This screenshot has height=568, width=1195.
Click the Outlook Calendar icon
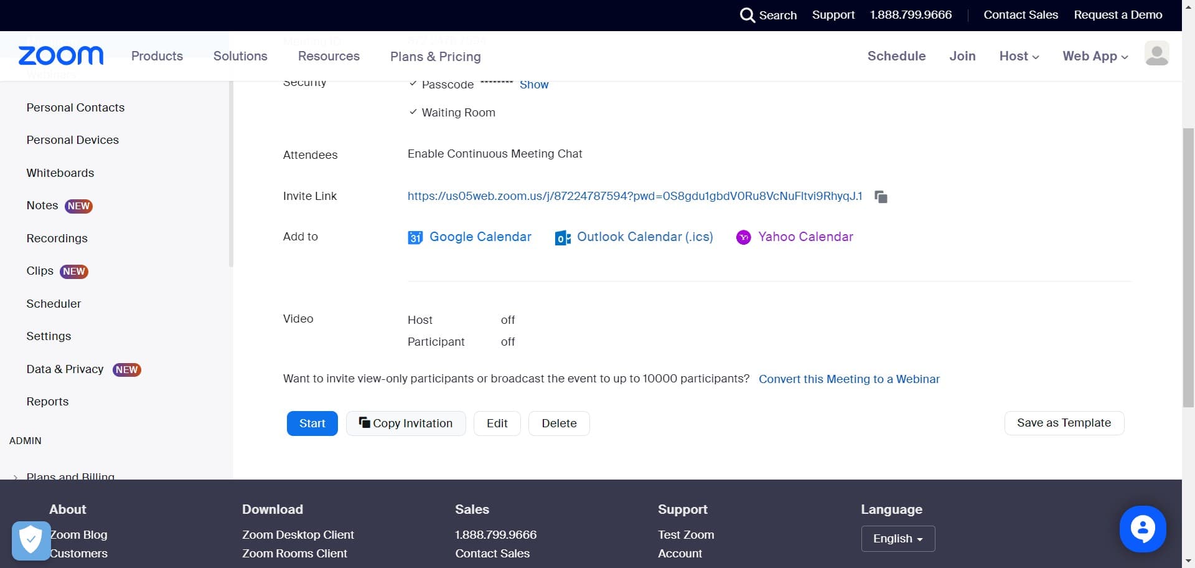point(563,238)
